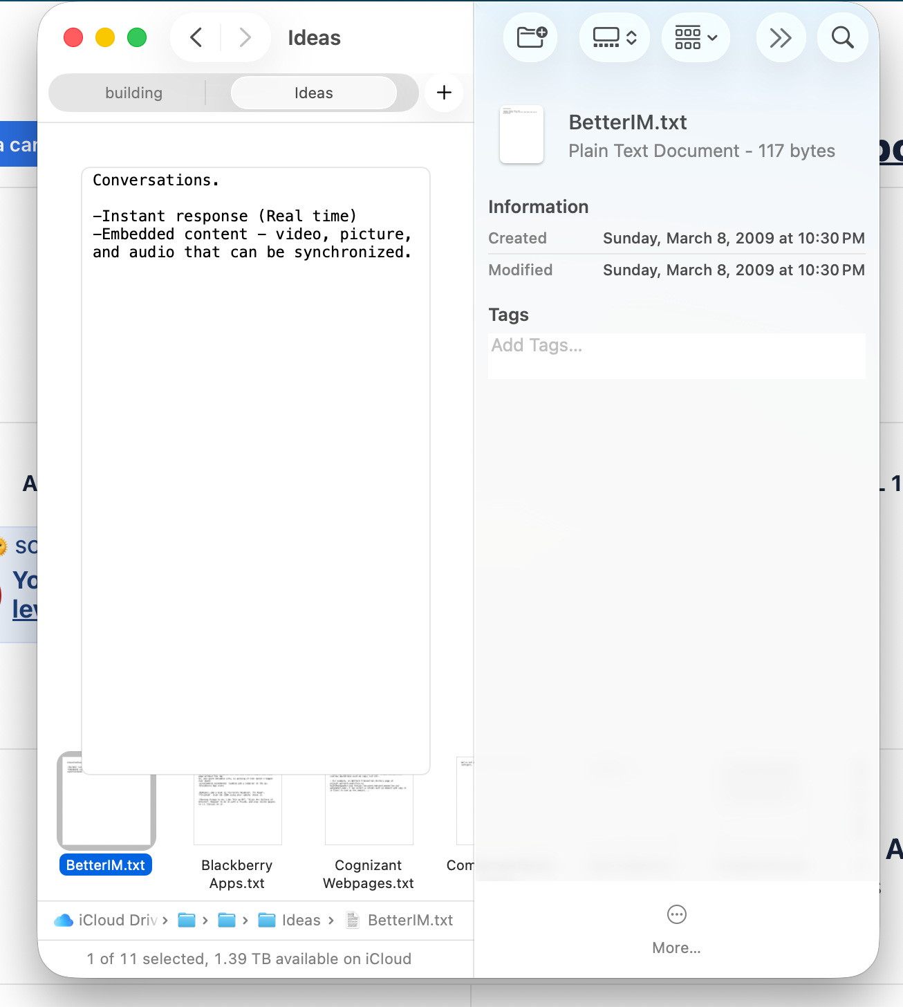Open the first unnamed folder in path bar
Image resolution: width=903 pixels, height=1007 pixels.
[x=187, y=920]
